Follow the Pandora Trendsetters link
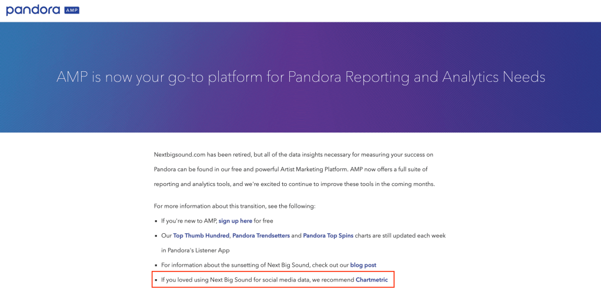The width and height of the screenshot is (601, 295). [261, 236]
